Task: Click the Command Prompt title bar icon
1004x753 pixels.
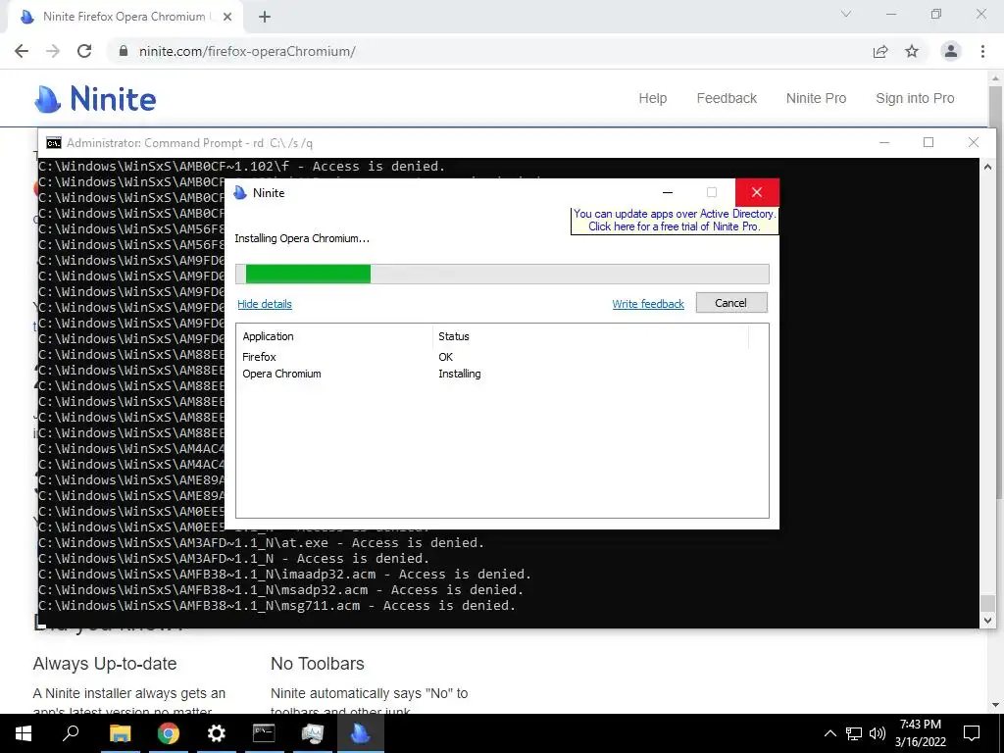Action: (x=54, y=143)
